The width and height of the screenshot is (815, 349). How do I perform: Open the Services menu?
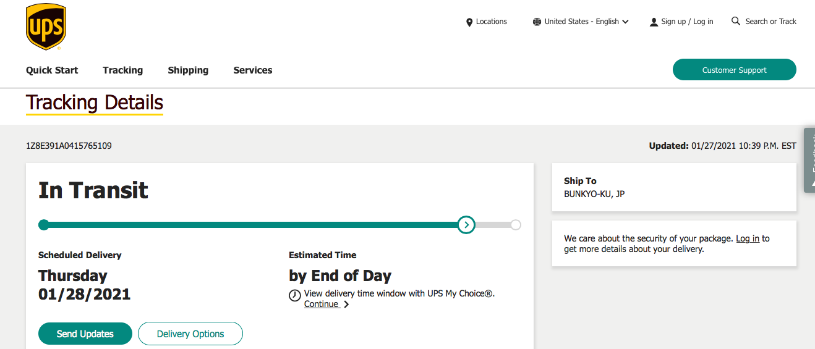point(252,70)
